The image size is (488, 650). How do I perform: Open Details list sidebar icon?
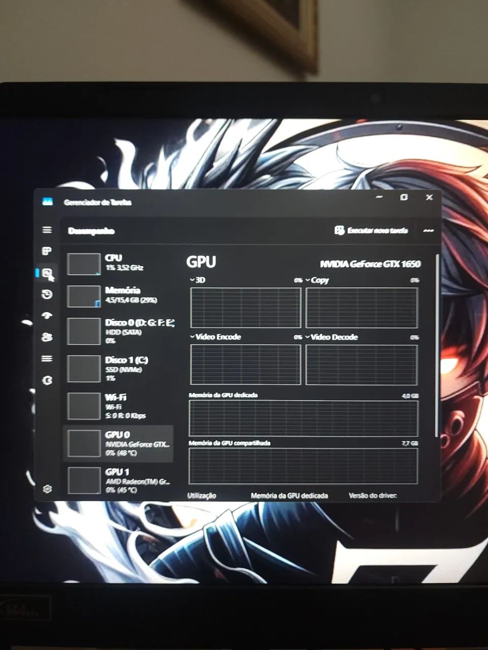pyautogui.click(x=47, y=359)
